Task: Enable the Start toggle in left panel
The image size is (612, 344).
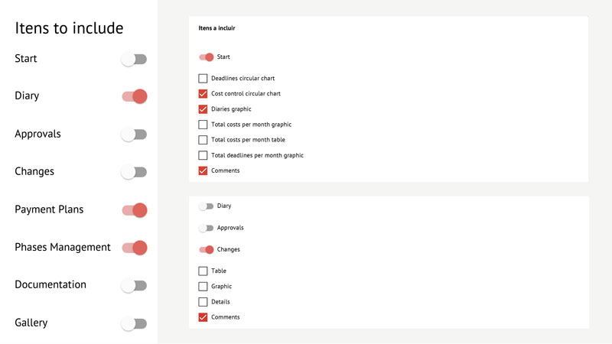Action: [134, 59]
